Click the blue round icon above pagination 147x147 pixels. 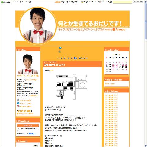(x=60, y=48)
